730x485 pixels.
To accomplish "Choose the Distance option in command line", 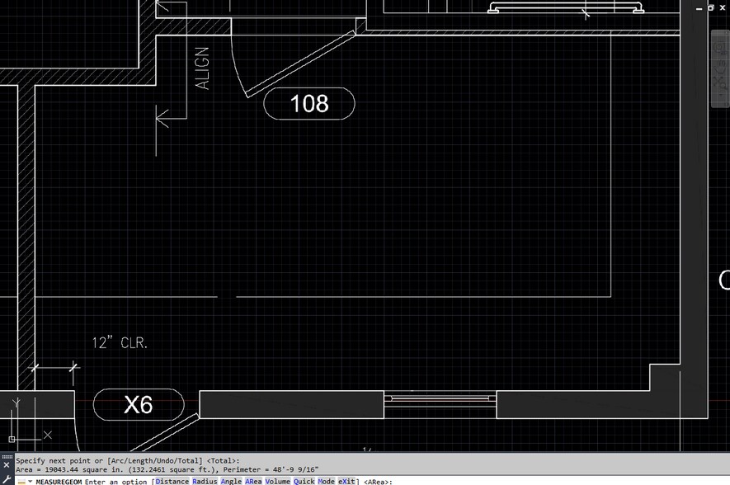I will click(172, 481).
